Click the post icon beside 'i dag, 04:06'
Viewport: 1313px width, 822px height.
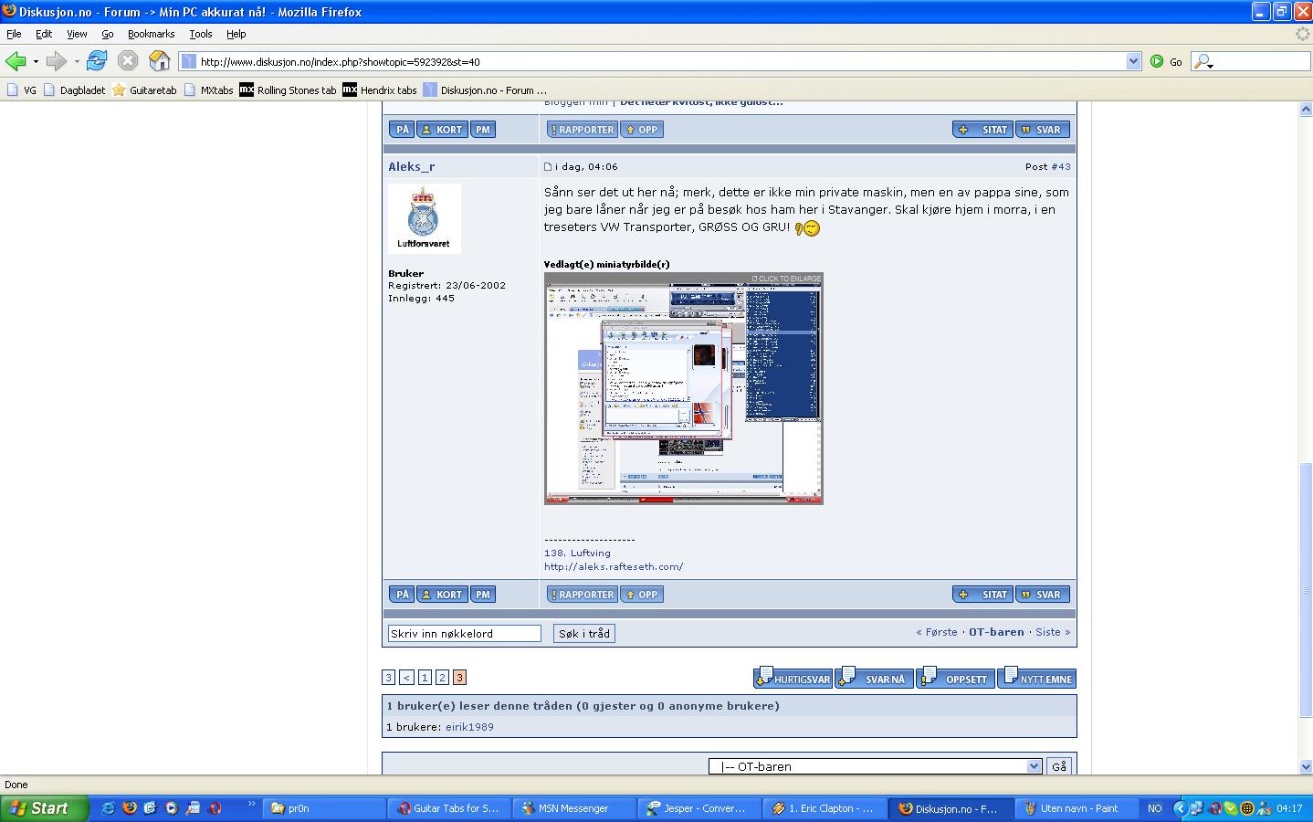[x=548, y=167]
